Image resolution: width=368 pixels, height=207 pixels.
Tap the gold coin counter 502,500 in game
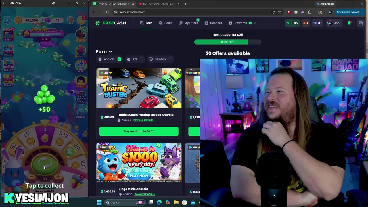28,20
